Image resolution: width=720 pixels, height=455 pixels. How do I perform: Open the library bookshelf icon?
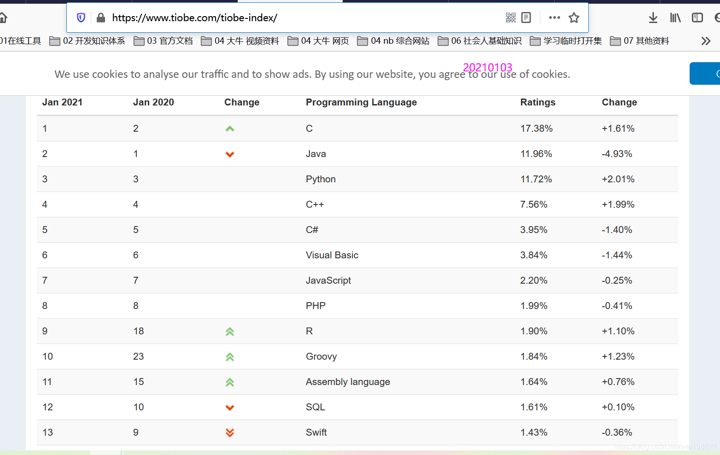(x=675, y=18)
